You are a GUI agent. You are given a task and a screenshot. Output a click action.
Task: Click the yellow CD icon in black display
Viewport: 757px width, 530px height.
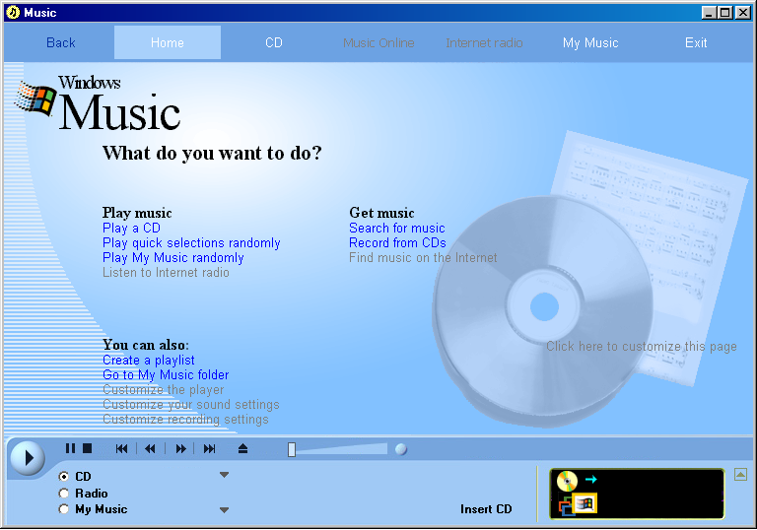[x=568, y=481]
